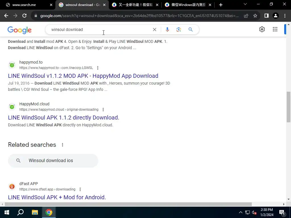
Task: Click the muted volume tray icon
Action: pyautogui.click(x=254, y=212)
